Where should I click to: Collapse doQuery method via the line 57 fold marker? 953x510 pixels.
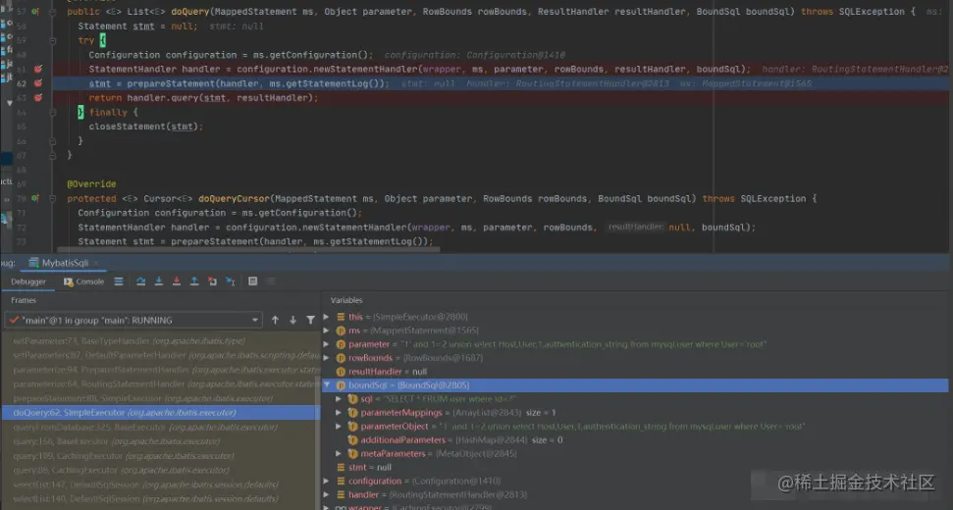click(53, 12)
